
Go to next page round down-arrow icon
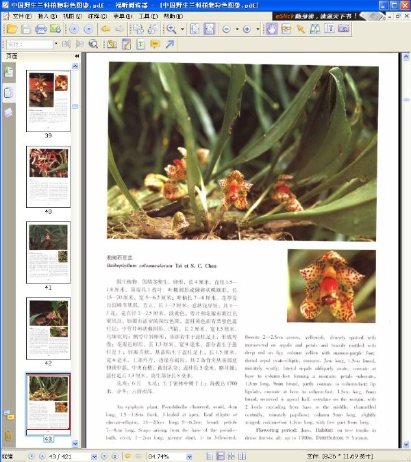click(88, 29)
